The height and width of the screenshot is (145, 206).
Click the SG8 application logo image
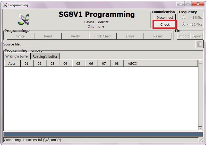24,20
